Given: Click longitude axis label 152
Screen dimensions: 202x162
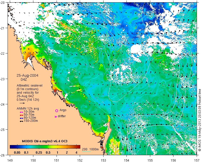Looking at the screenshot, I should [80, 160].
